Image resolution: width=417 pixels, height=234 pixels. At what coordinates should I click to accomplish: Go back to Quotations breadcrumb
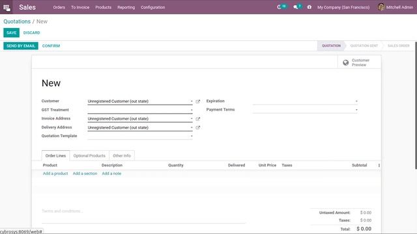pyautogui.click(x=17, y=21)
